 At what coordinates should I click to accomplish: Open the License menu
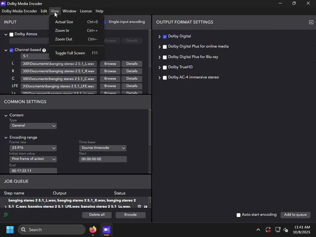86,11
